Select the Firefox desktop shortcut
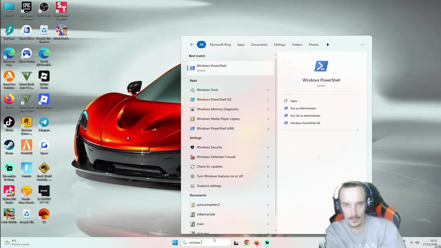 (x=9, y=101)
